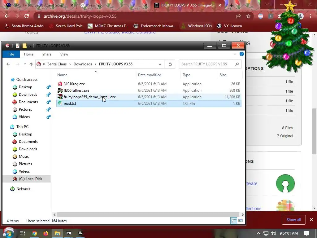Sort files by Name column
Screen dimensions: 317x238
[x=62, y=75]
